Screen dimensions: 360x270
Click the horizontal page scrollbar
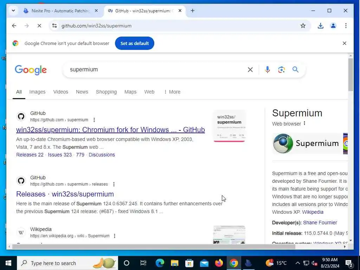pos(153,246)
